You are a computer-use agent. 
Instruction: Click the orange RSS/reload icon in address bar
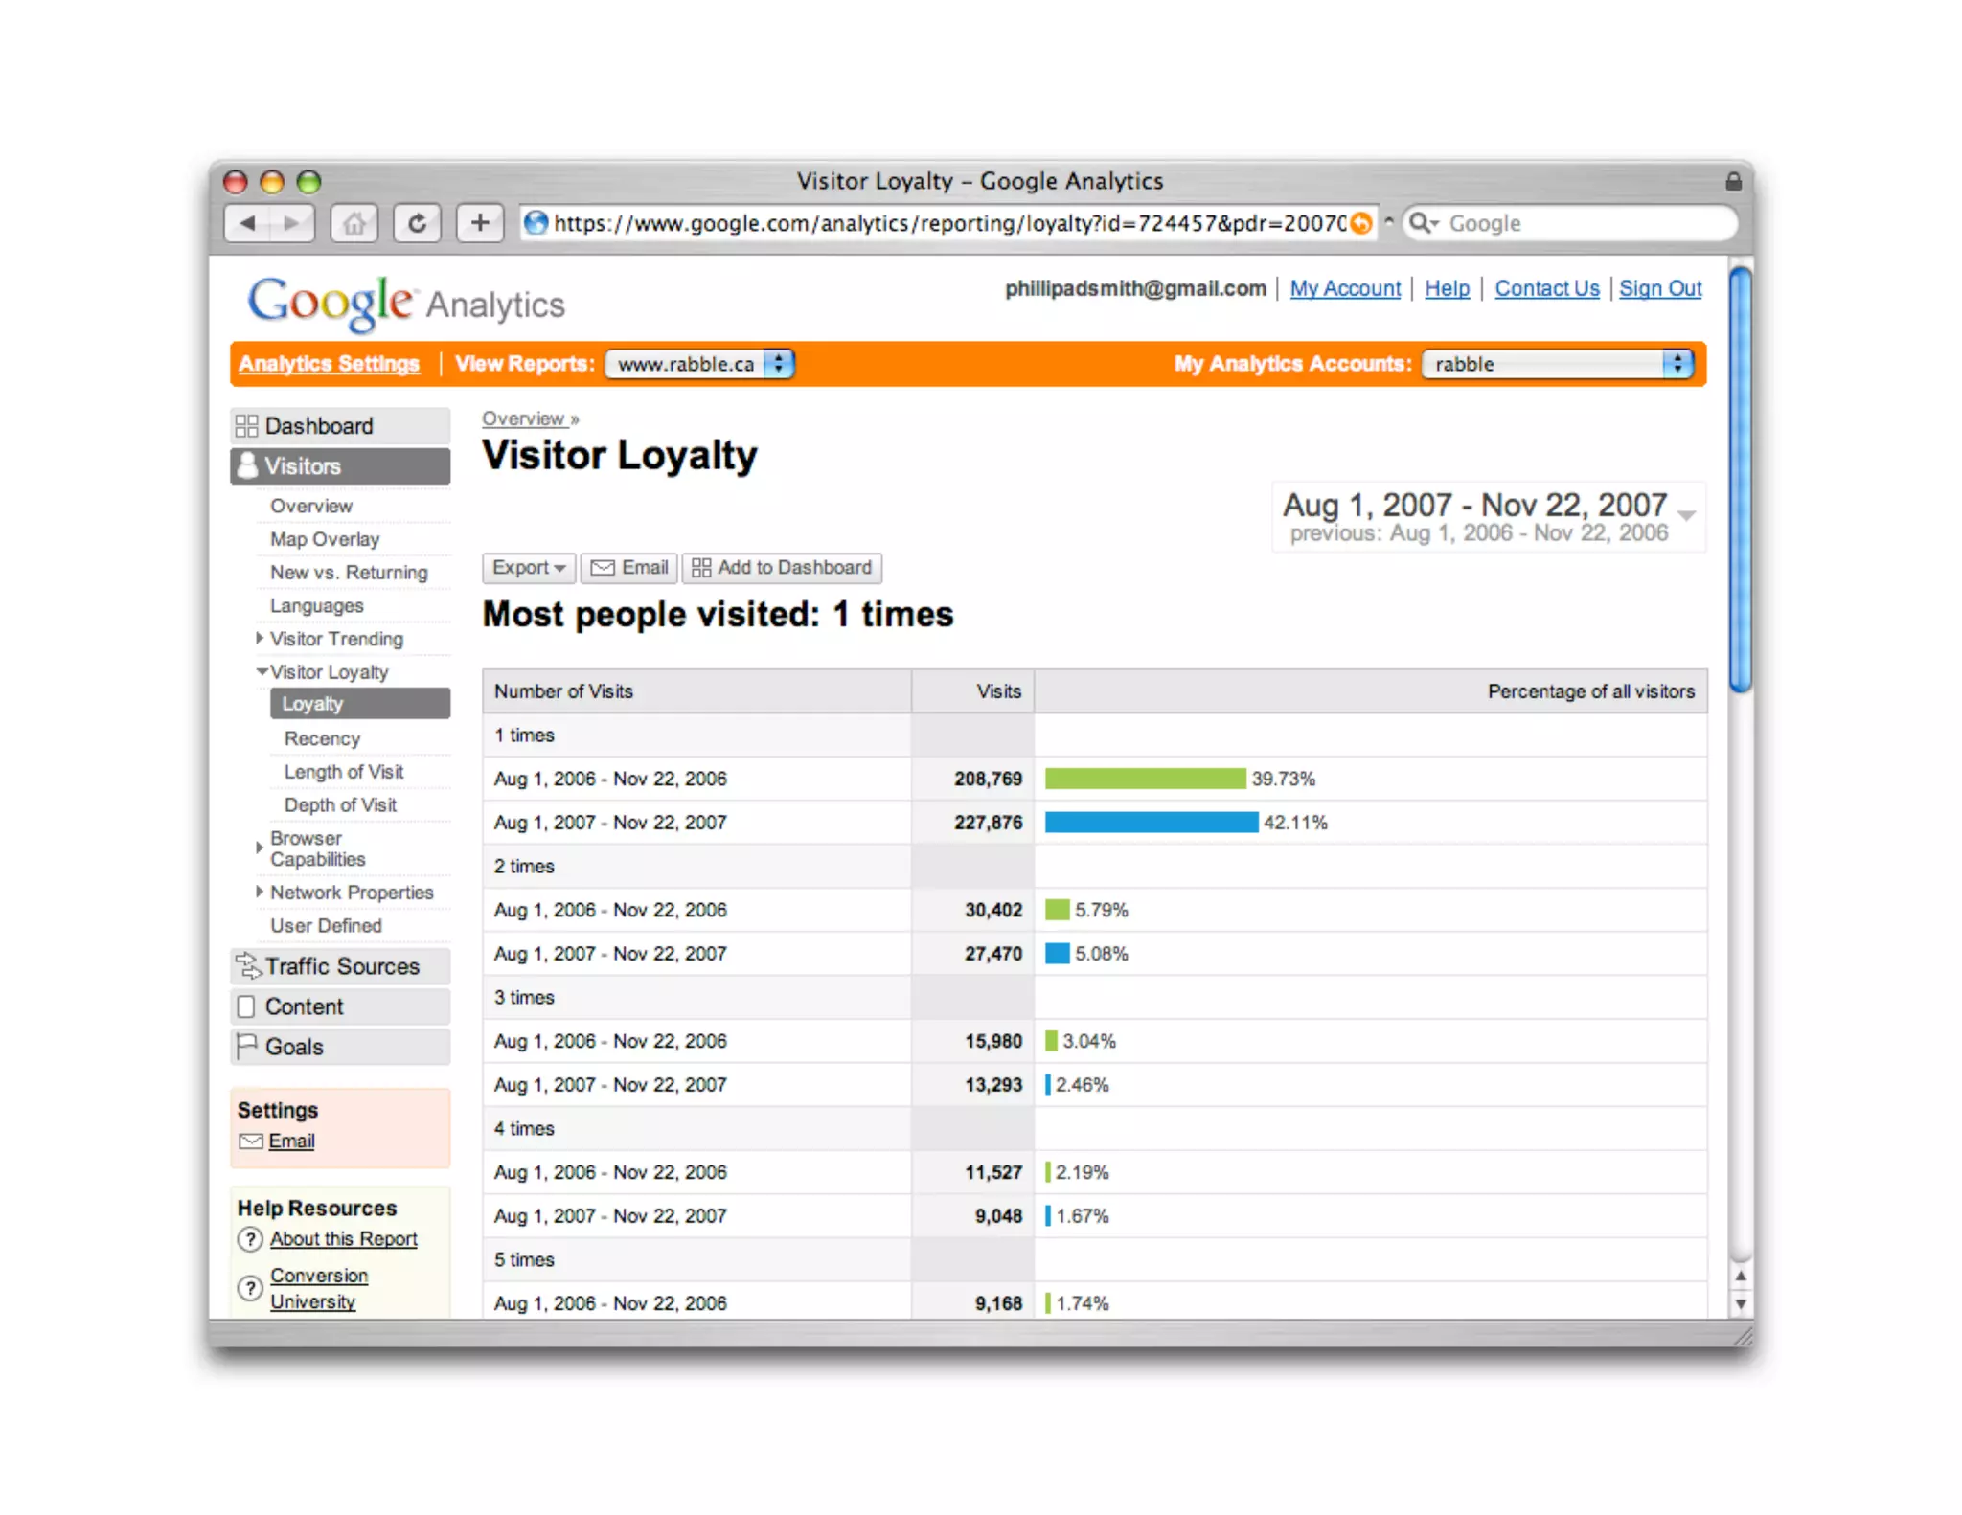click(x=1360, y=223)
